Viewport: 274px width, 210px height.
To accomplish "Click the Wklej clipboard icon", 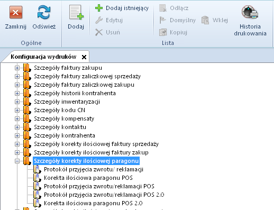I will click(205, 20).
